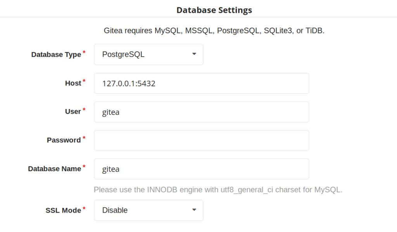Click the Database Settings section heading
The width and height of the screenshot is (397, 232).
tap(214, 10)
